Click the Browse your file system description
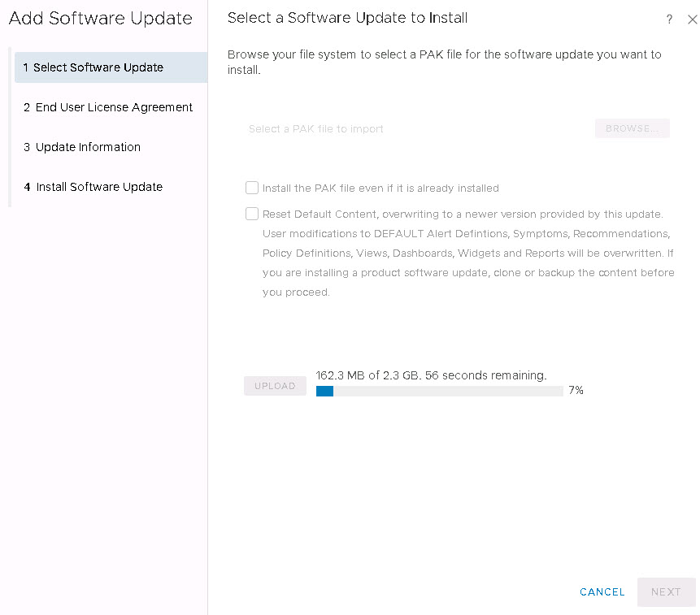 coord(444,63)
